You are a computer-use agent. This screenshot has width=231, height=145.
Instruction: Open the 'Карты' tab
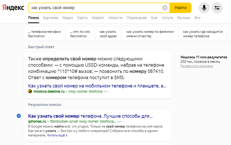pos(82,18)
